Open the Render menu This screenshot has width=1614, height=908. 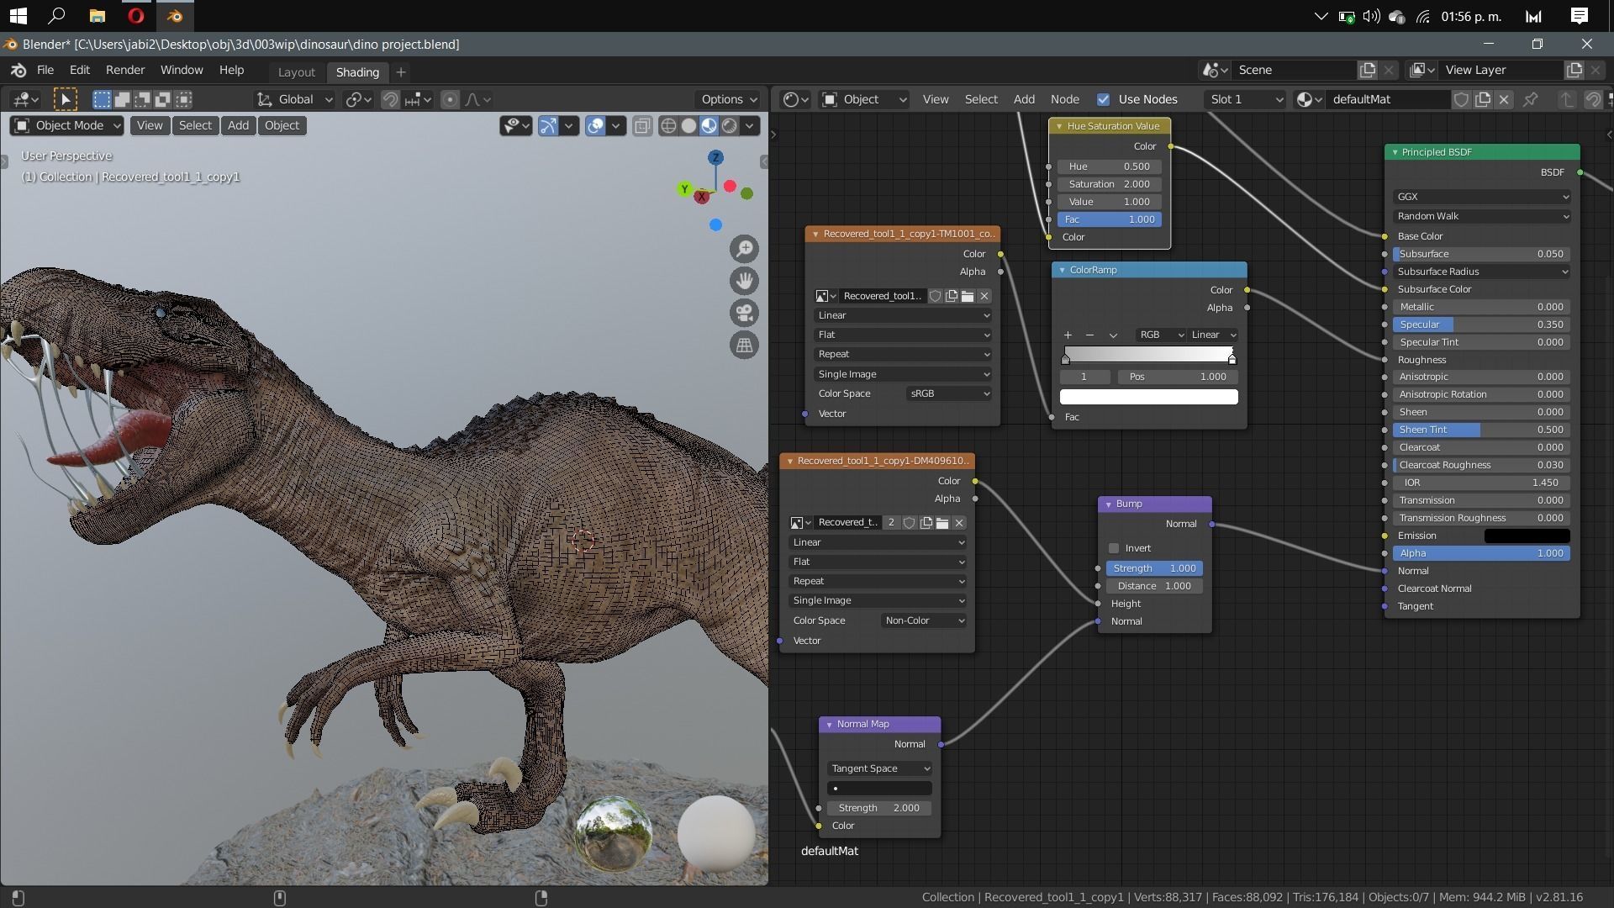(x=124, y=70)
